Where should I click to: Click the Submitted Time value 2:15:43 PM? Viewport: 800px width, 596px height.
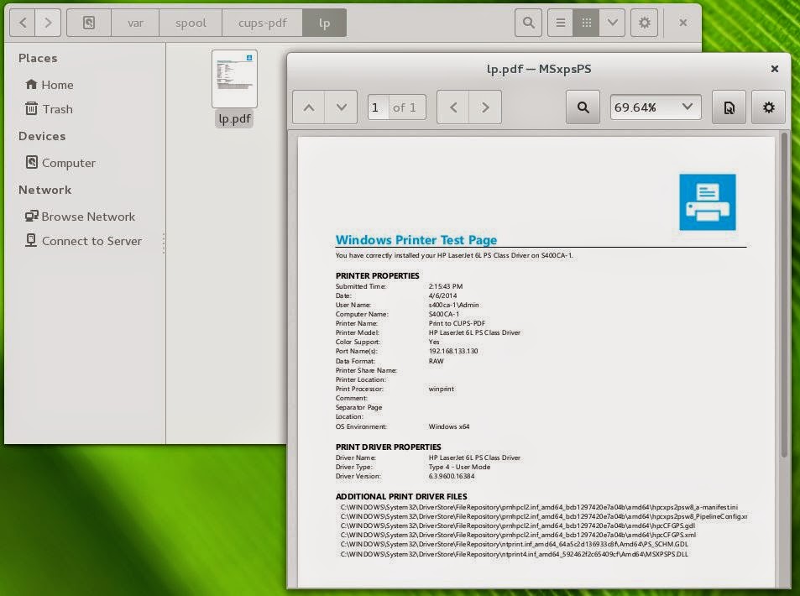point(446,286)
